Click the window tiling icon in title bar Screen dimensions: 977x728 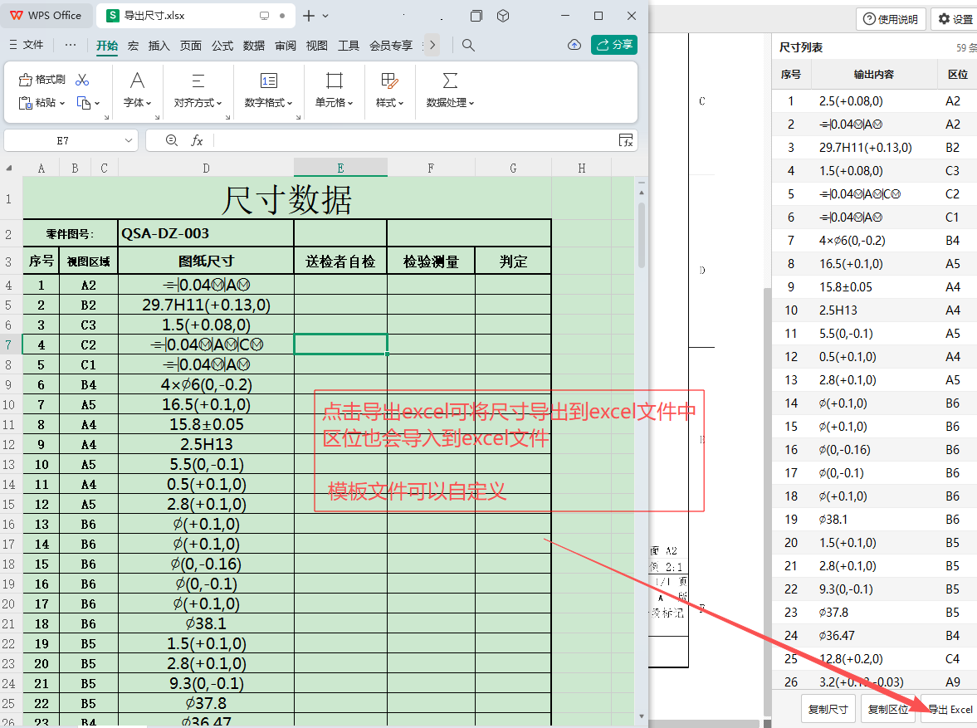(x=476, y=16)
